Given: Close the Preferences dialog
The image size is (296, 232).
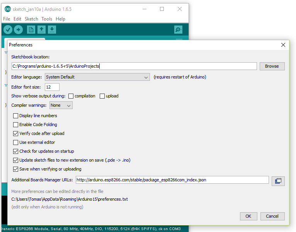Looking at the screenshot, I should 283,45.
